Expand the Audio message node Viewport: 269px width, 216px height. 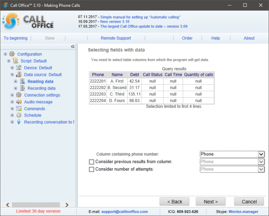click(12, 102)
